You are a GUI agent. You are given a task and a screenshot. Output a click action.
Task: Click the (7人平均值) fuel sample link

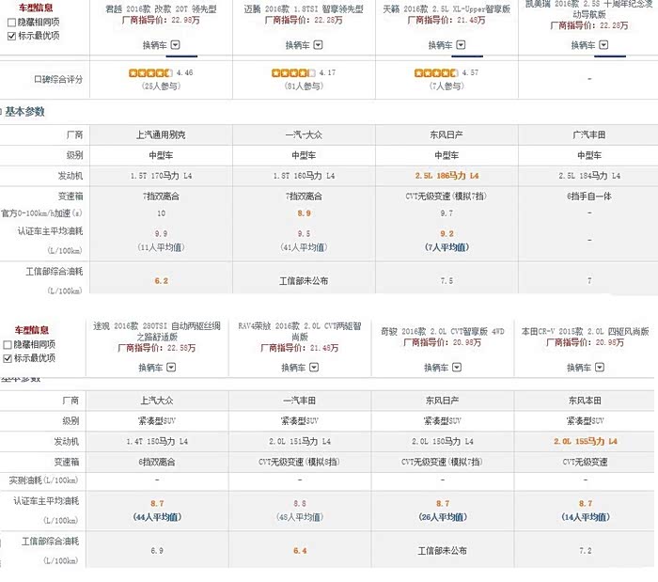446,247
